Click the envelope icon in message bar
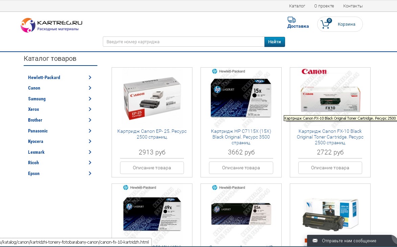397x247 pixels. point(315,241)
